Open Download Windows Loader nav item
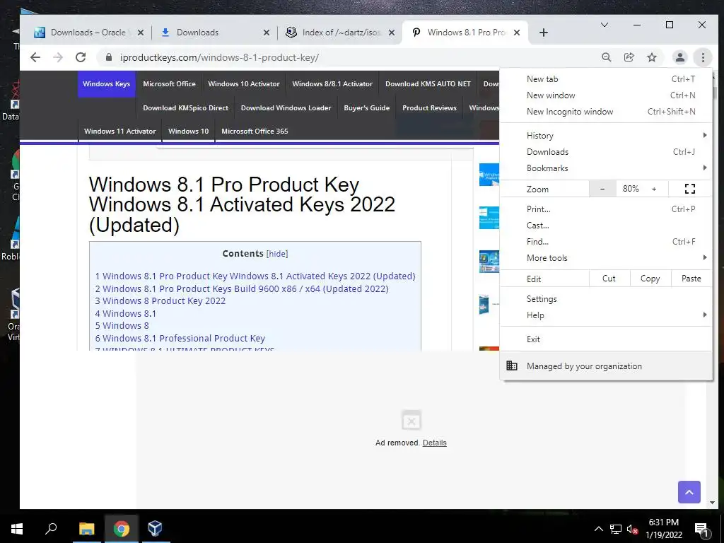 286,107
